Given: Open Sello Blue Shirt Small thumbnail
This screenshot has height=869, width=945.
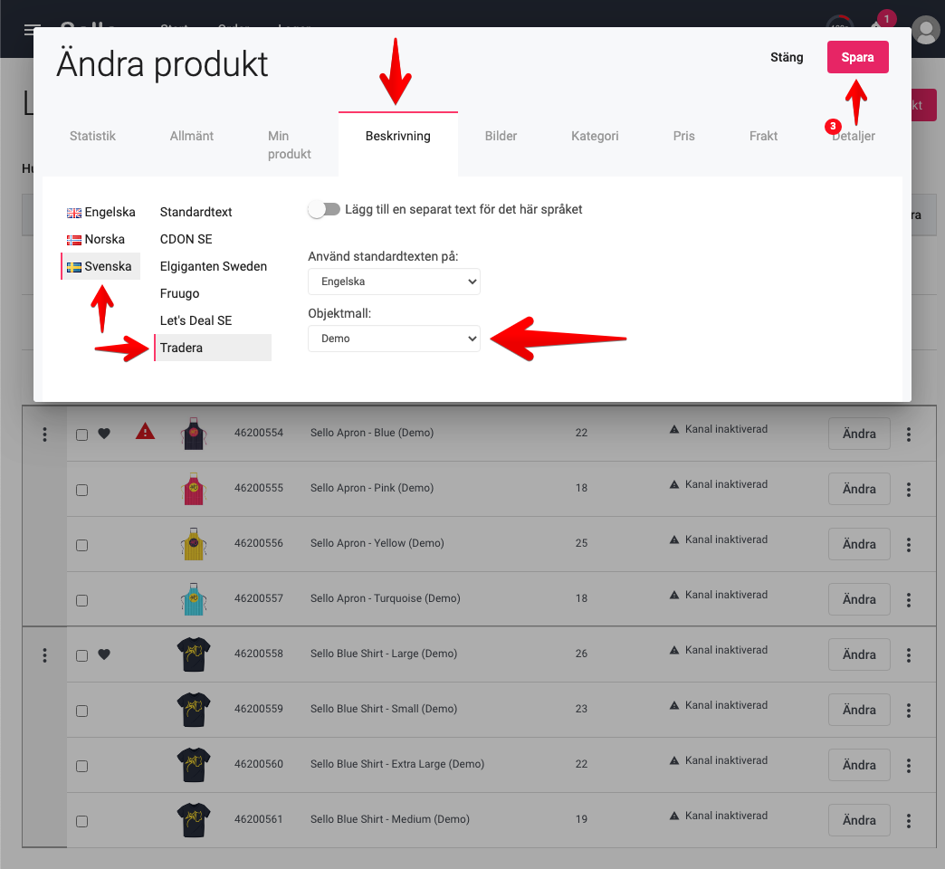Looking at the screenshot, I should coord(194,710).
